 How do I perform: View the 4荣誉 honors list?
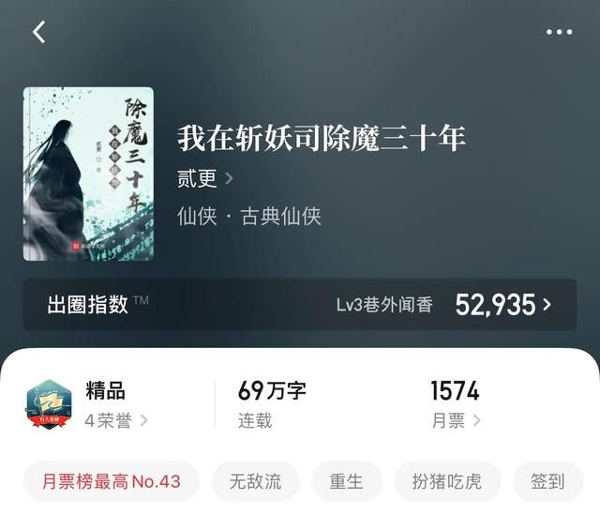click(109, 420)
